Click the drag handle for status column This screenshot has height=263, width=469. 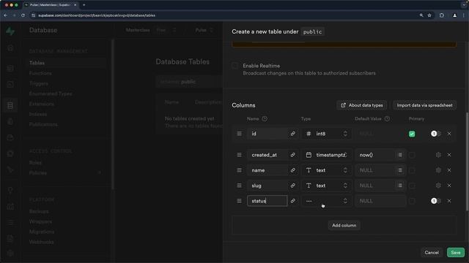pos(240,201)
